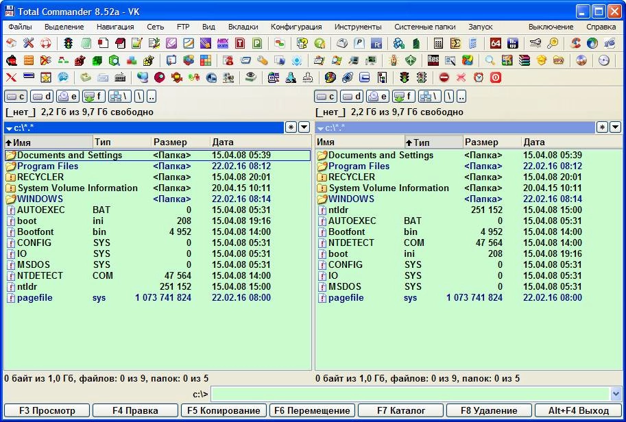Open the HEX editor toolbar icon
The height and width of the screenshot is (422, 626).
pyautogui.click(x=222, y=43)
